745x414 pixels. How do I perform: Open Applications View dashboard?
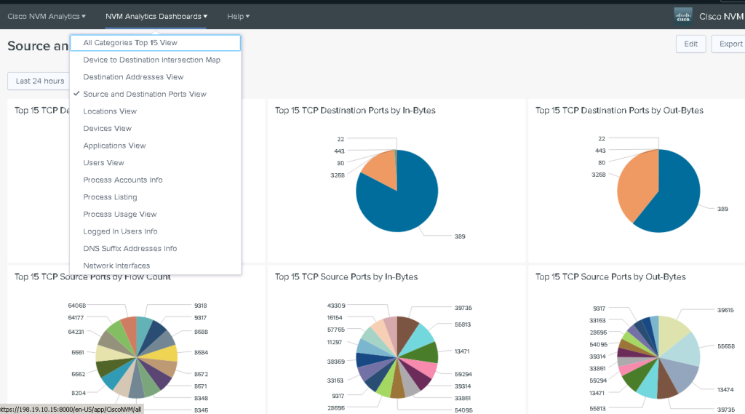[114, 146]
